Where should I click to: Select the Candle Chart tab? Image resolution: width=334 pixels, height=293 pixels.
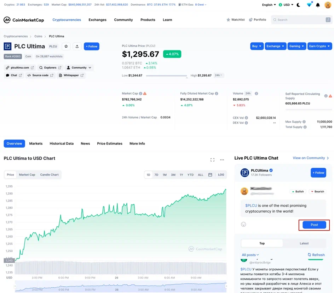point(49,175)
